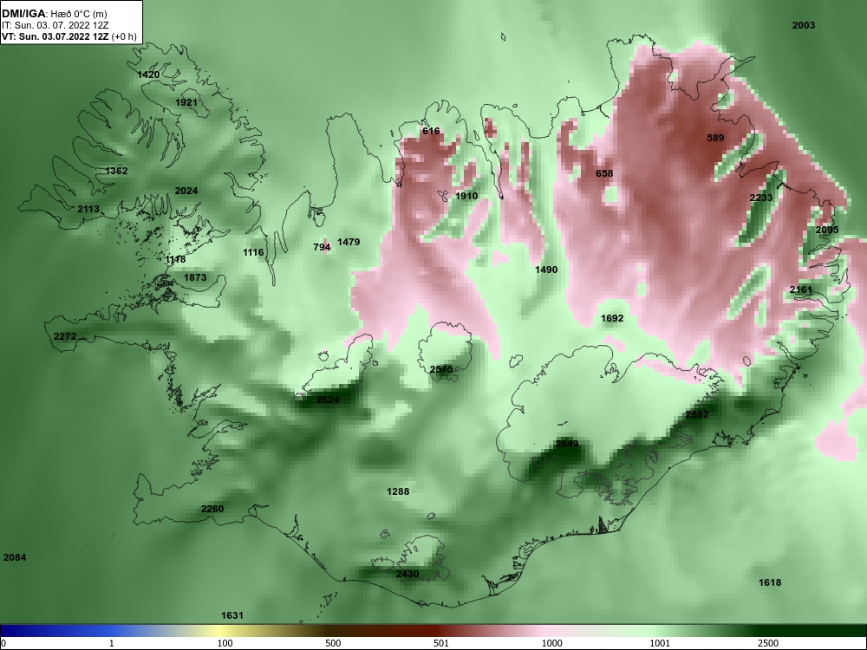
Task: Click the 1910 label
Action: [466, 196]
